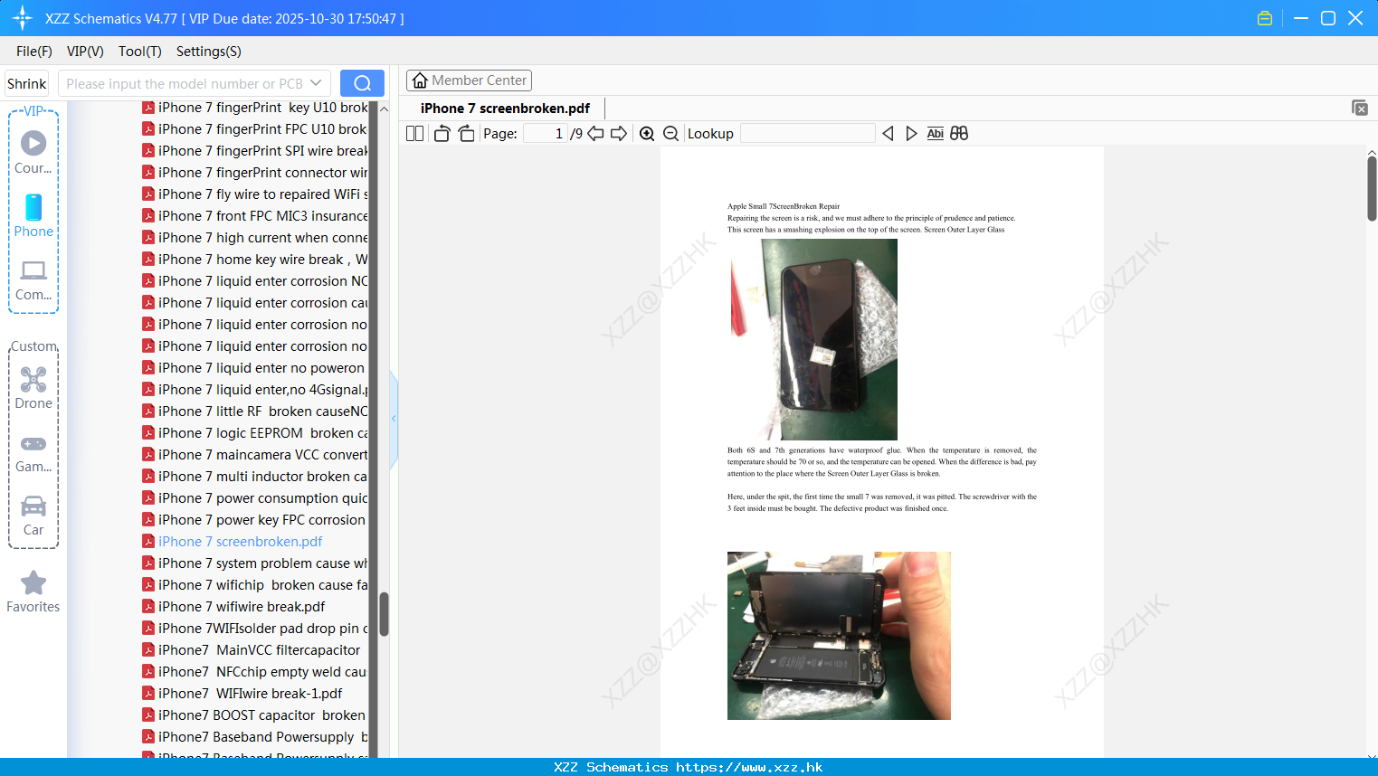
Task: Open Favorites
Action: 33,591
